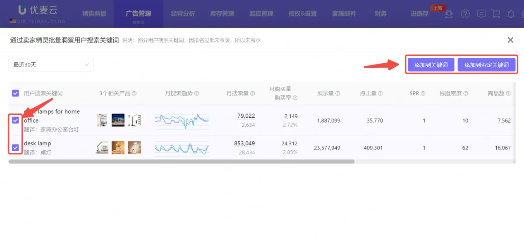Viewport: 524px width, 237px height.
Task: Open the 最近30天 date range dropdown
Action: (x=51, y=65)
